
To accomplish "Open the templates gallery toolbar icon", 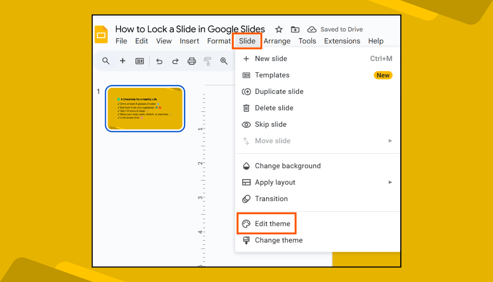I will point(139,61).
